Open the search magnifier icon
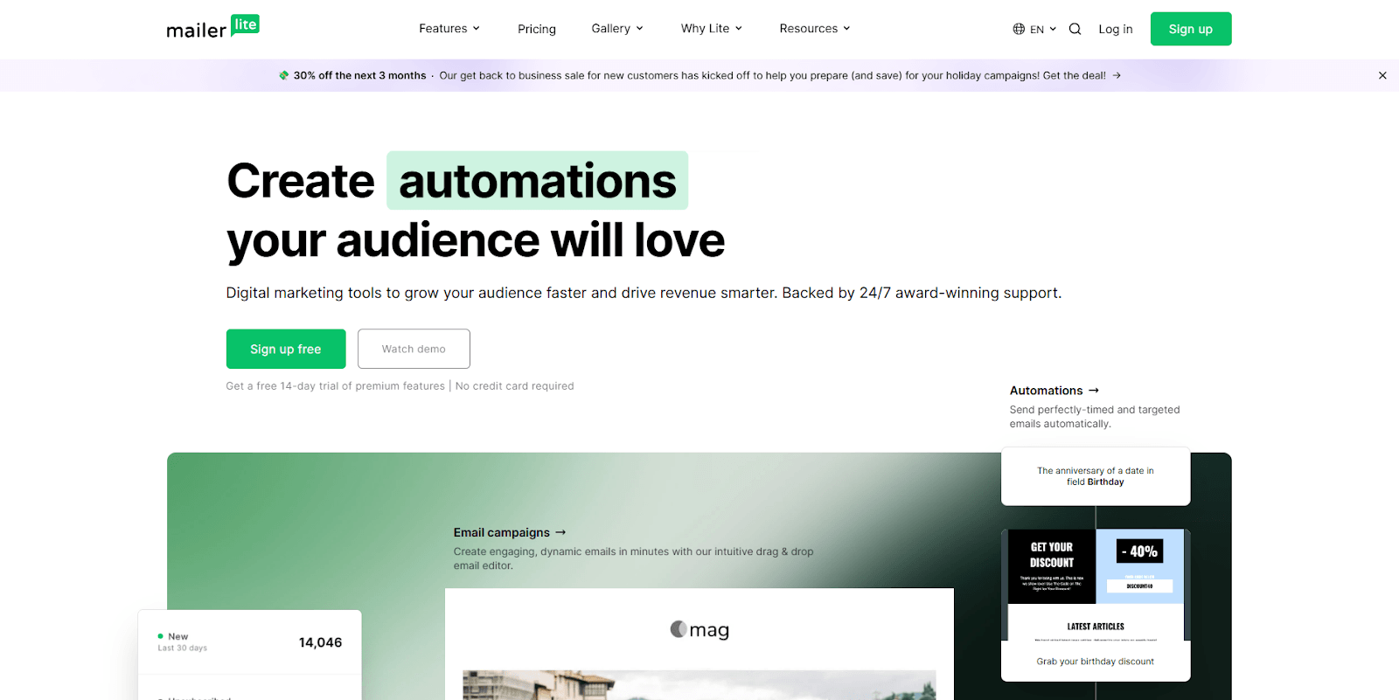The width and height of the screenshot is (1399, 700). point(1075,29)
